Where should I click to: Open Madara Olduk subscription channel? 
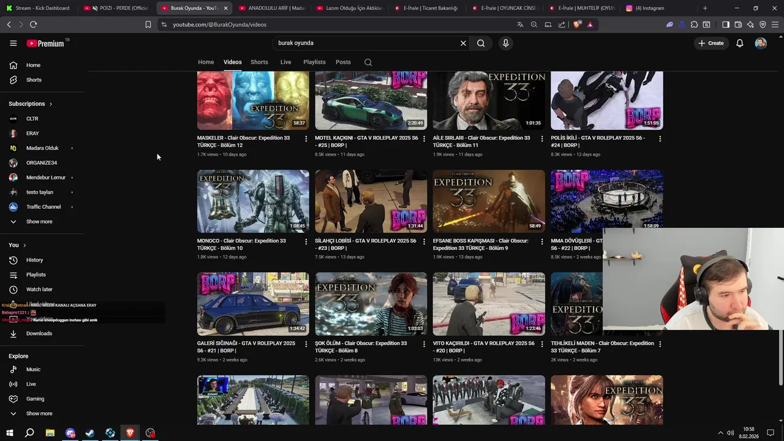pos(42,148)
